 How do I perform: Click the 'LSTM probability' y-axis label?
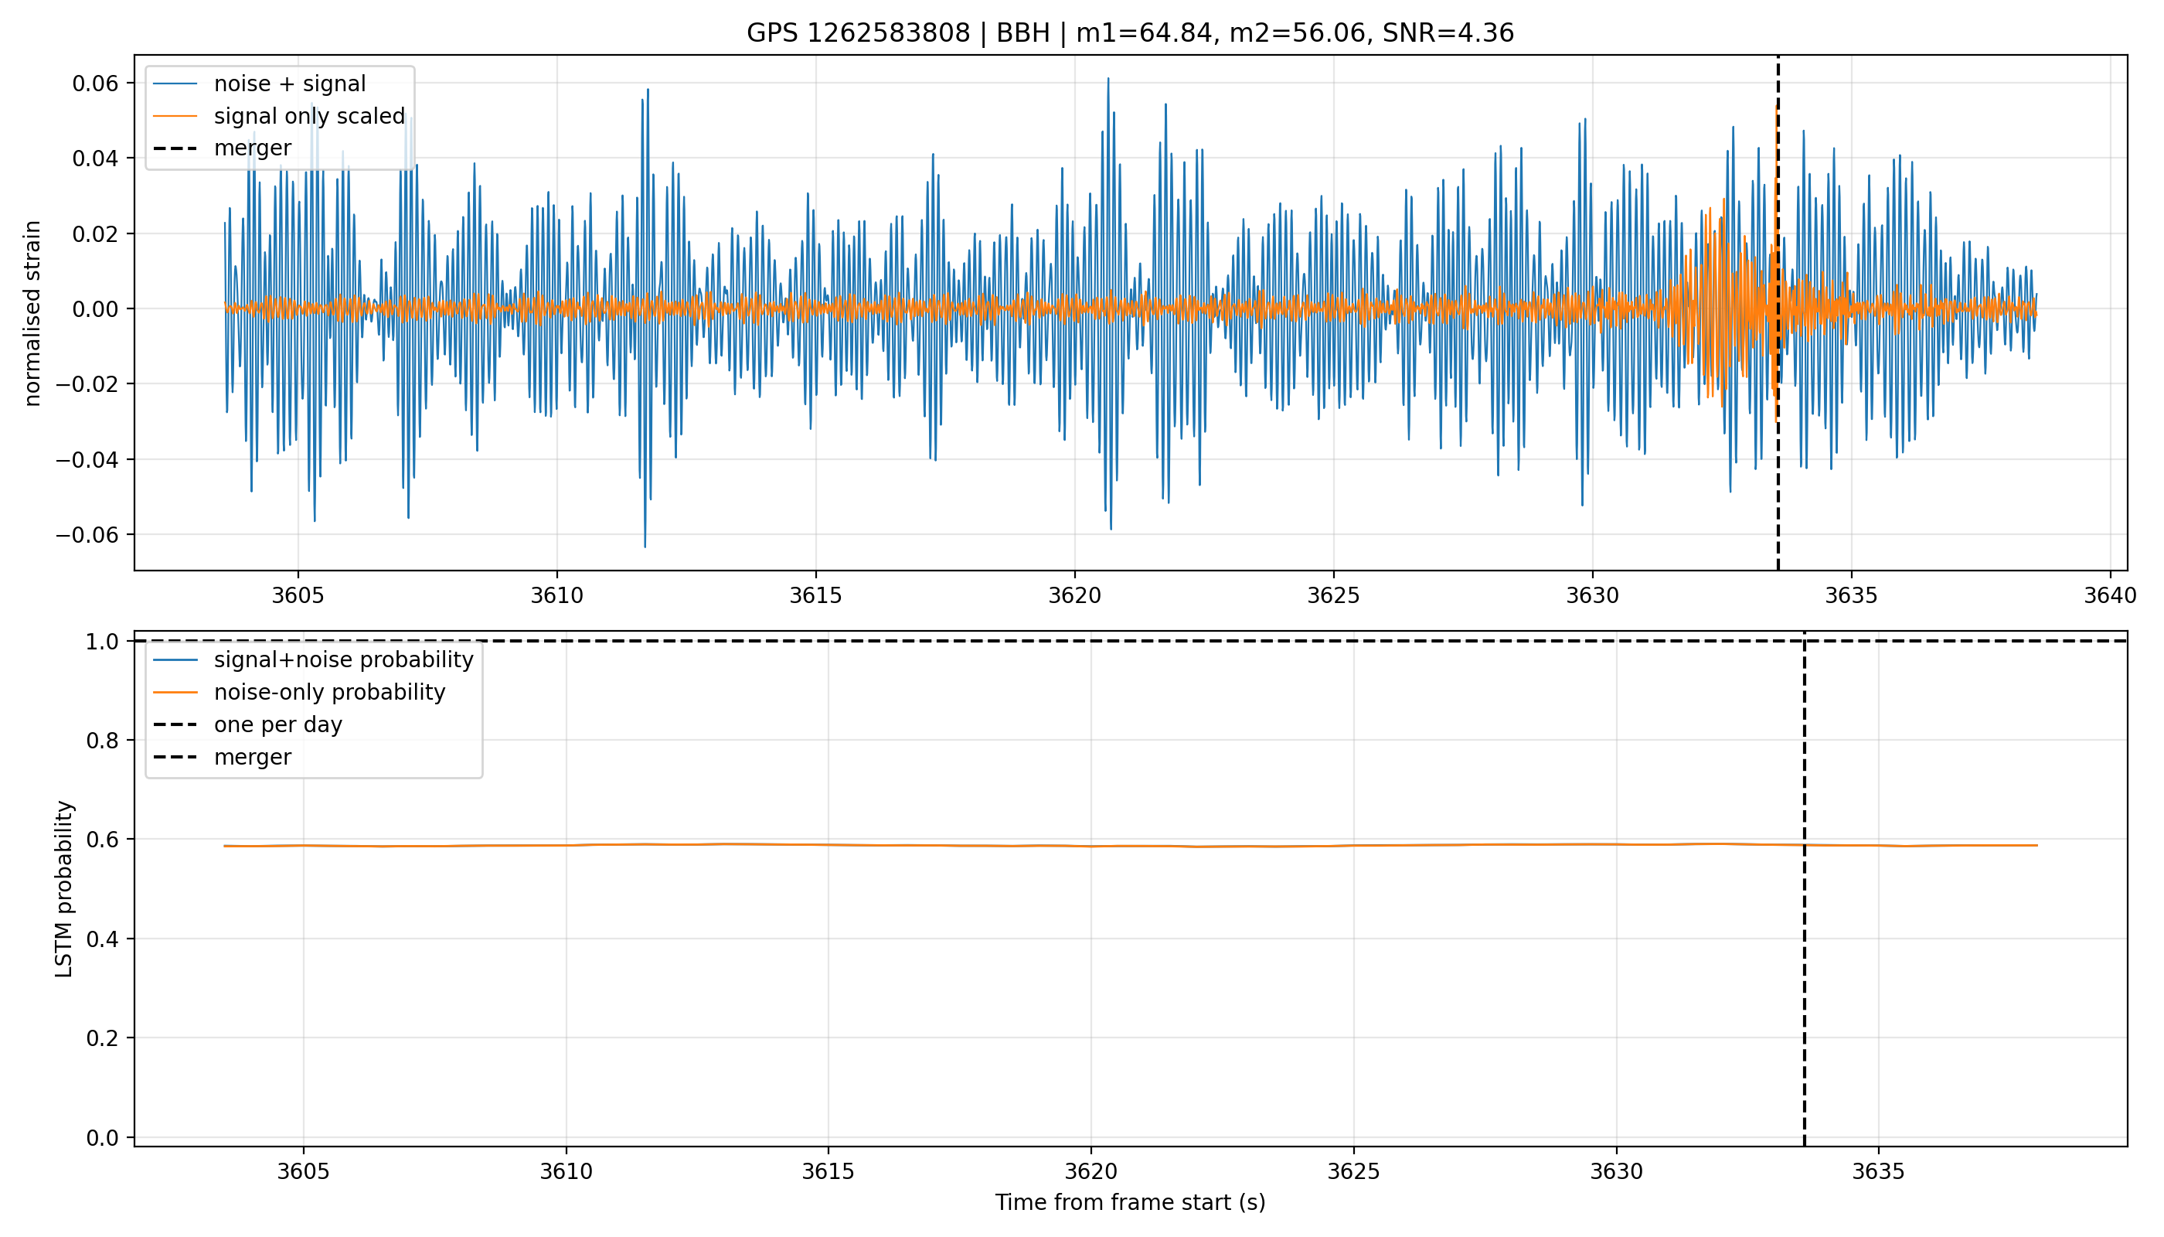point(65,888)
